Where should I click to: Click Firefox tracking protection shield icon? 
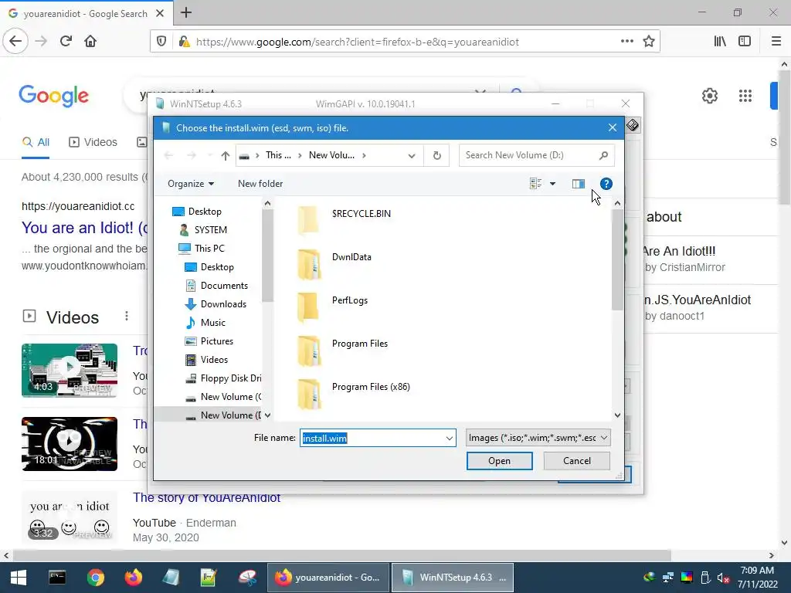[x=161, y=42]
